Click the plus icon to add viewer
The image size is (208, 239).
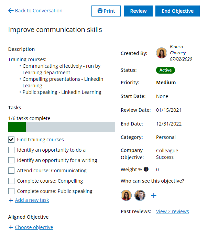click(154, 195)
